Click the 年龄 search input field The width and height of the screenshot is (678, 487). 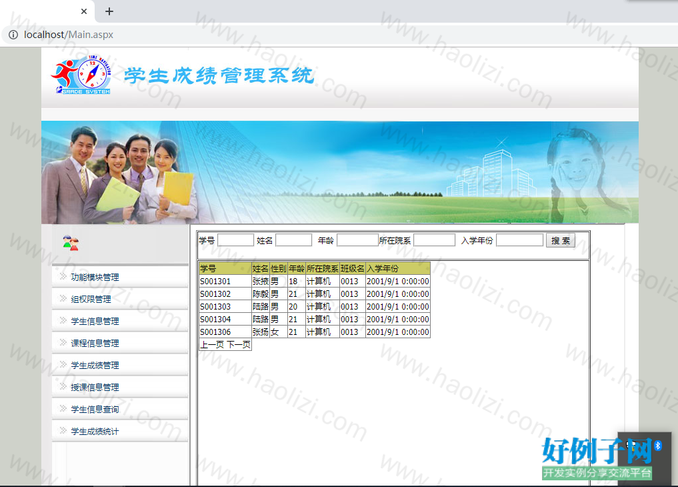(357, 240)
